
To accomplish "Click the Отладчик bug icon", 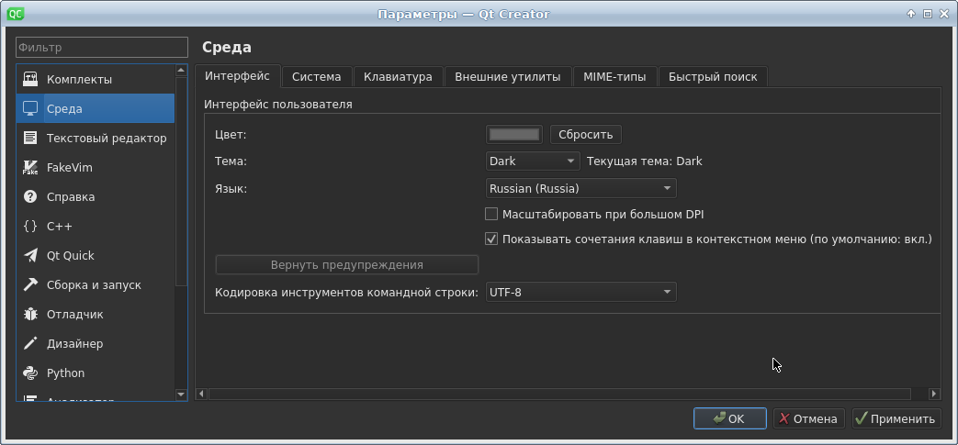I will (x=30, y=315).
